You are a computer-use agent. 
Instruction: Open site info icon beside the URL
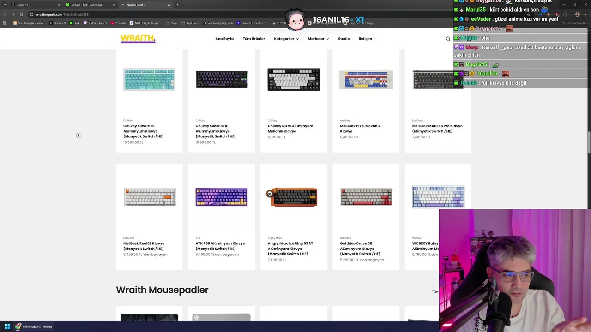coord(31,14)
